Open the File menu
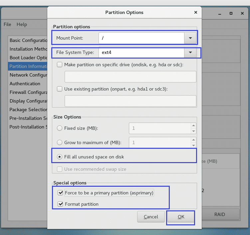Image resolution: width=250 pixels, height=235 pixels. coord(7,24)
